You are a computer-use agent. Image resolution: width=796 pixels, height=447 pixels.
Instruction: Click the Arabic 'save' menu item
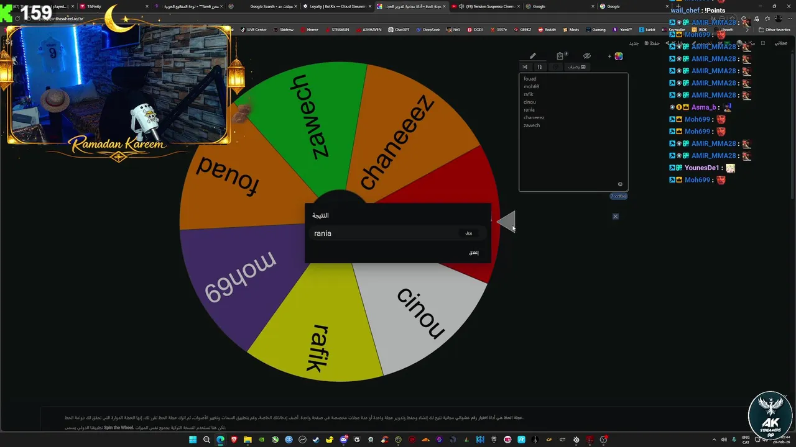[652, 43]
